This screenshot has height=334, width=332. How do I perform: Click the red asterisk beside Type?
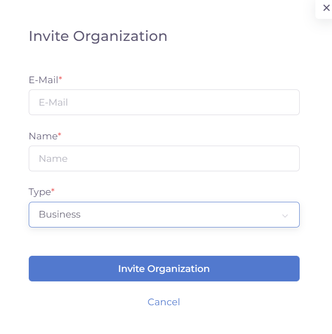[53, 191]
